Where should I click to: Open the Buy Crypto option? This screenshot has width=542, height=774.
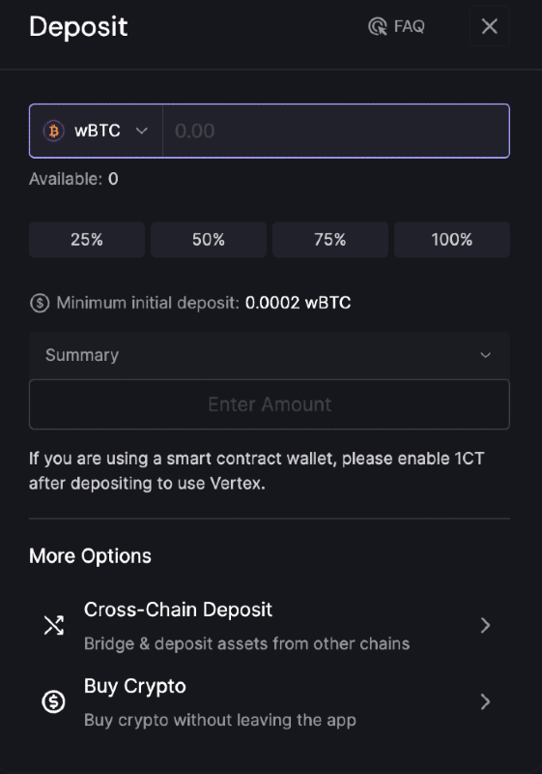(x=270, y=702)
